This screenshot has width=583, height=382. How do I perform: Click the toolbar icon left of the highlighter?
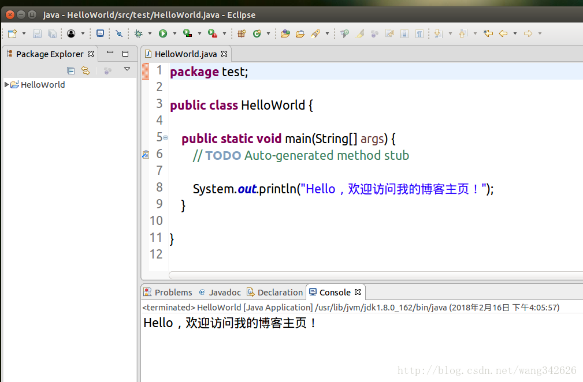(345, 34)
